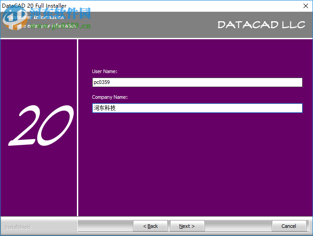Screen dimensions: 313x236
Task: Go back with the < Back button
Action: (x=150, y=226)
